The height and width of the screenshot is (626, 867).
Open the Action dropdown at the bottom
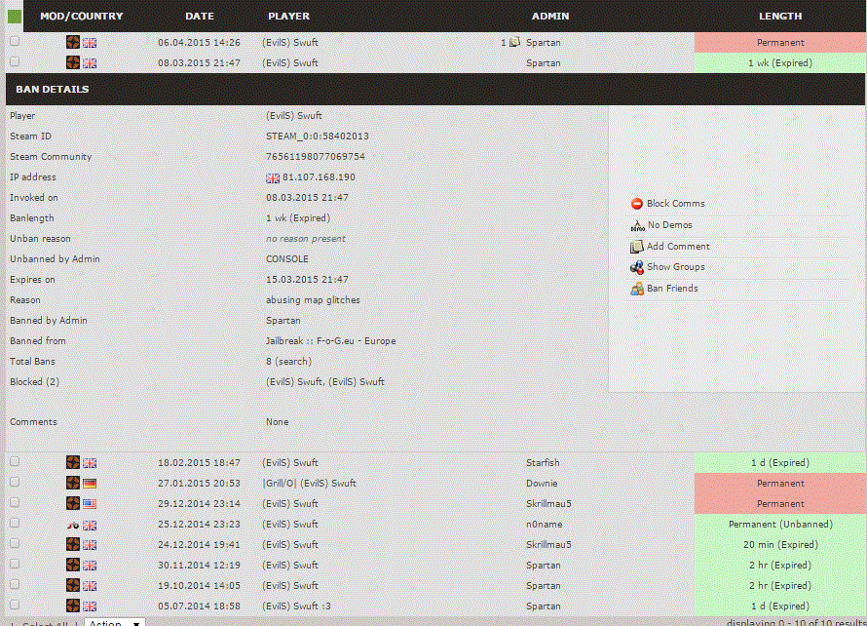[114, 623]
